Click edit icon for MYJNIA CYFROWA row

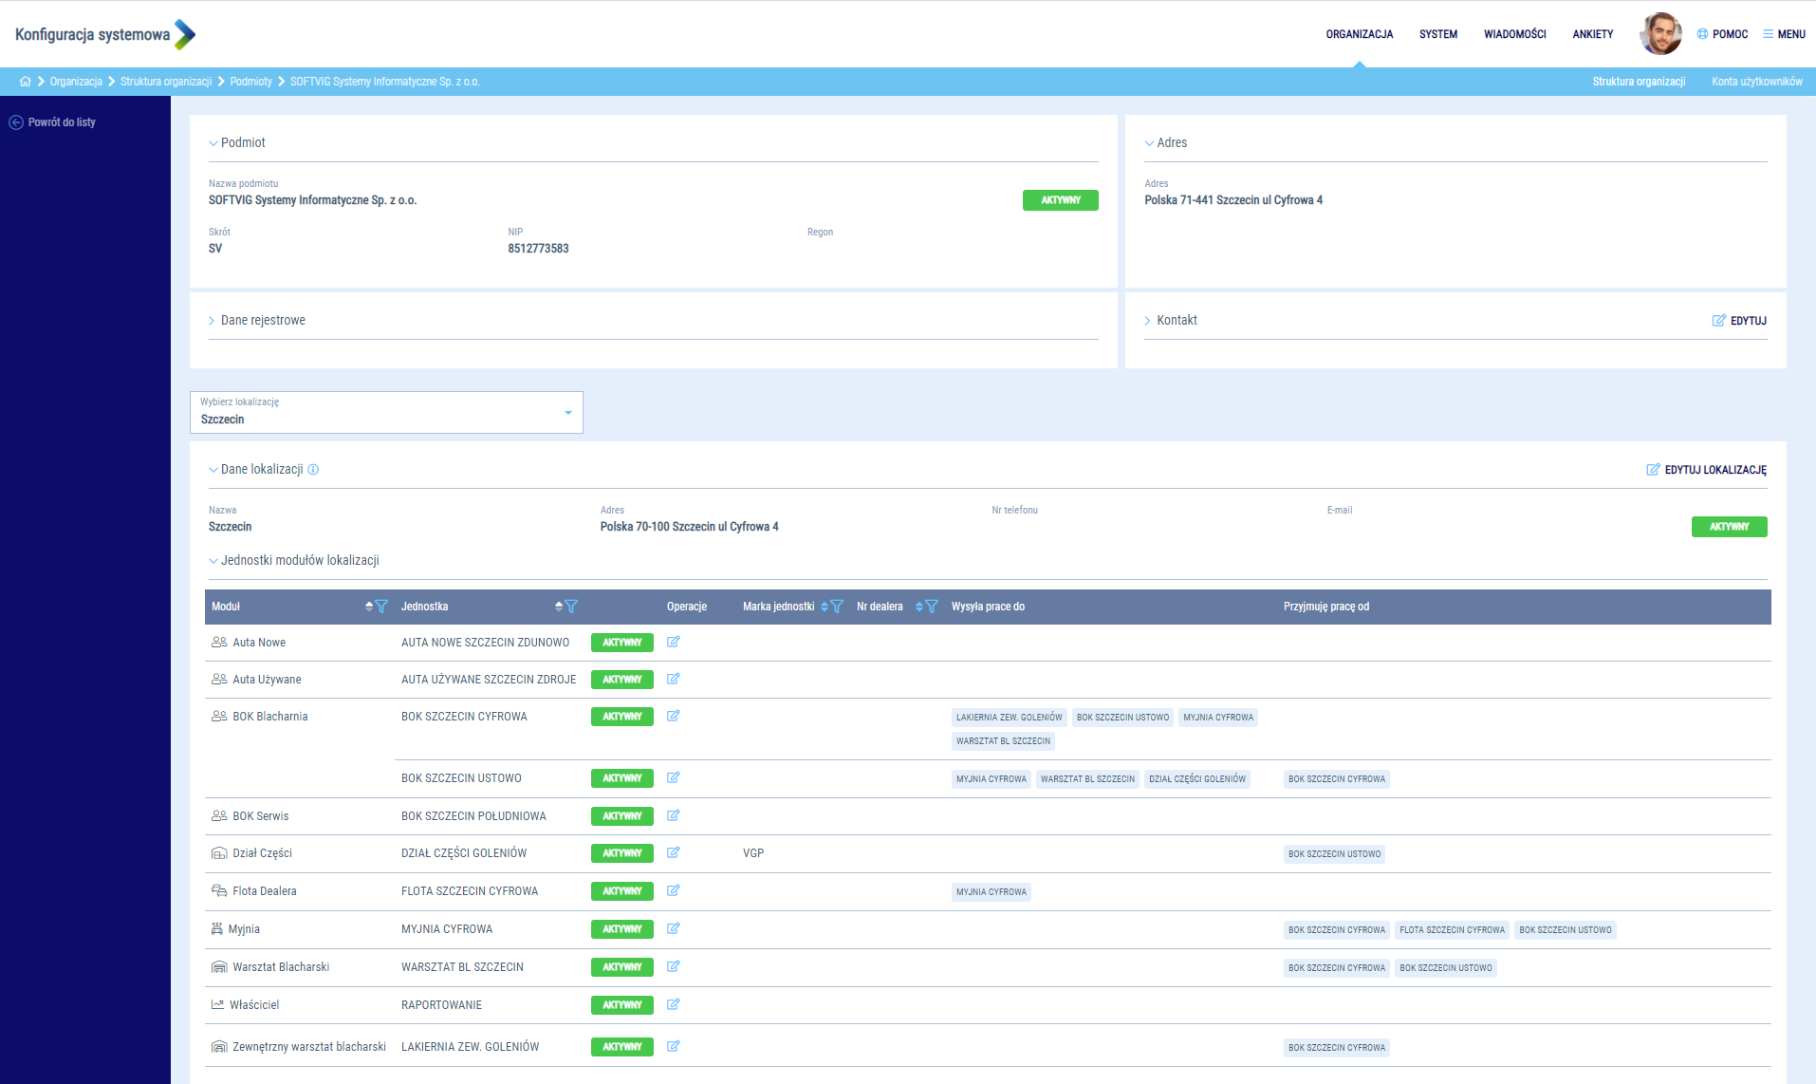click(673, 928)
